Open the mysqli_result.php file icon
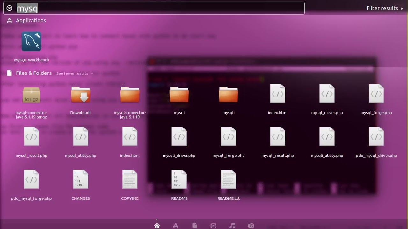 [278, 136]
